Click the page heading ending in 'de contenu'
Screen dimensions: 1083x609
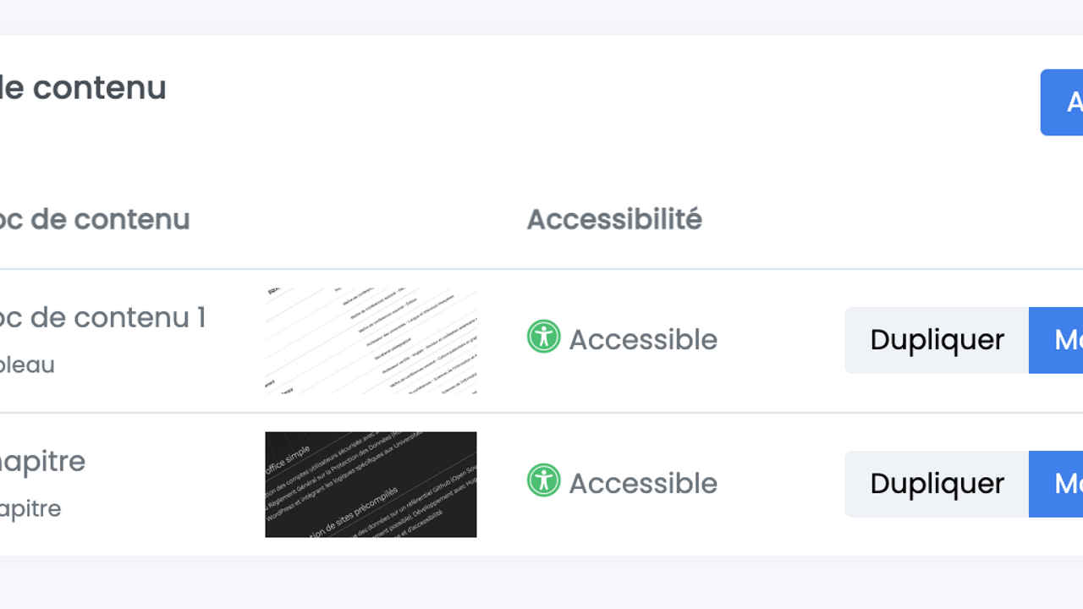[83, 88]
